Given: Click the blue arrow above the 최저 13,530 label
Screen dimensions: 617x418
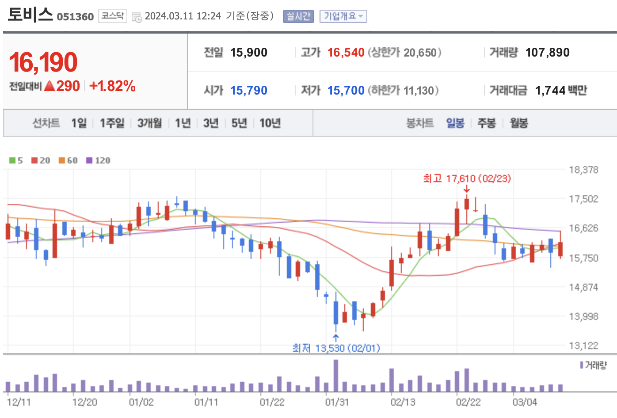Looking at the screenshot, I should click(336, 338).
